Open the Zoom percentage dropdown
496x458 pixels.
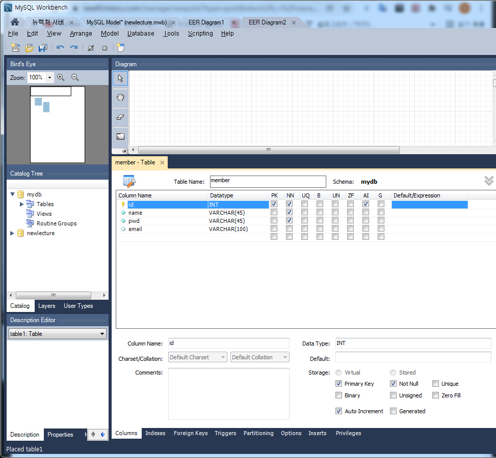coord(49,77)
